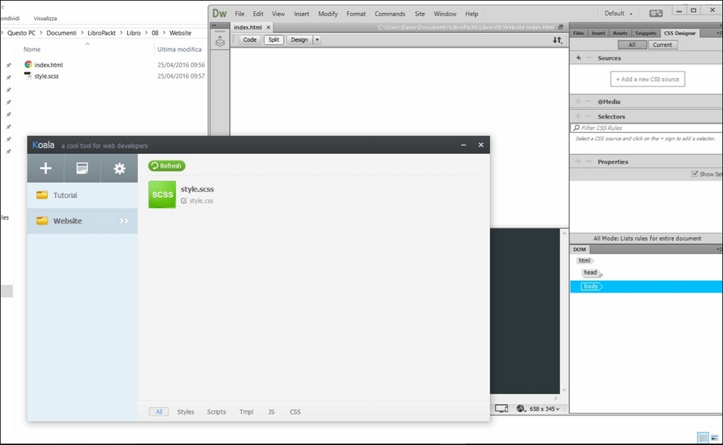Click the Refresh button in Koala
Image resolution: width=723 pixels, height=445 pixels.
pyautogui.click(x=166, y=165)
